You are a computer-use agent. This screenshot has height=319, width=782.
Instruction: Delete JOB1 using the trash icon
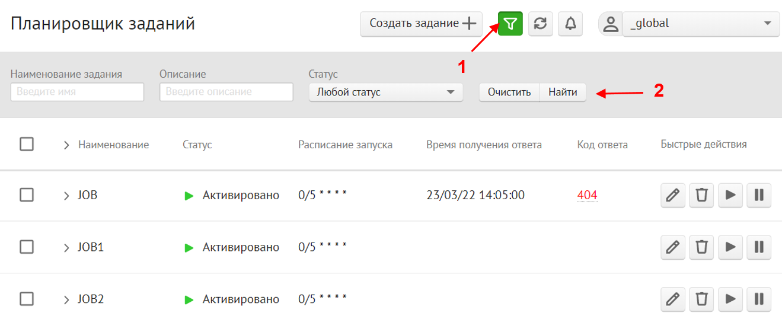click(x=701, y=247)
